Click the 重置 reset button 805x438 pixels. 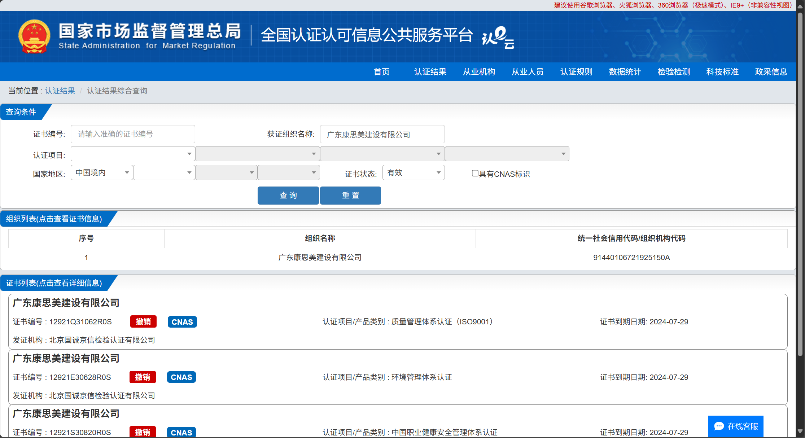(x=350, y=196)
